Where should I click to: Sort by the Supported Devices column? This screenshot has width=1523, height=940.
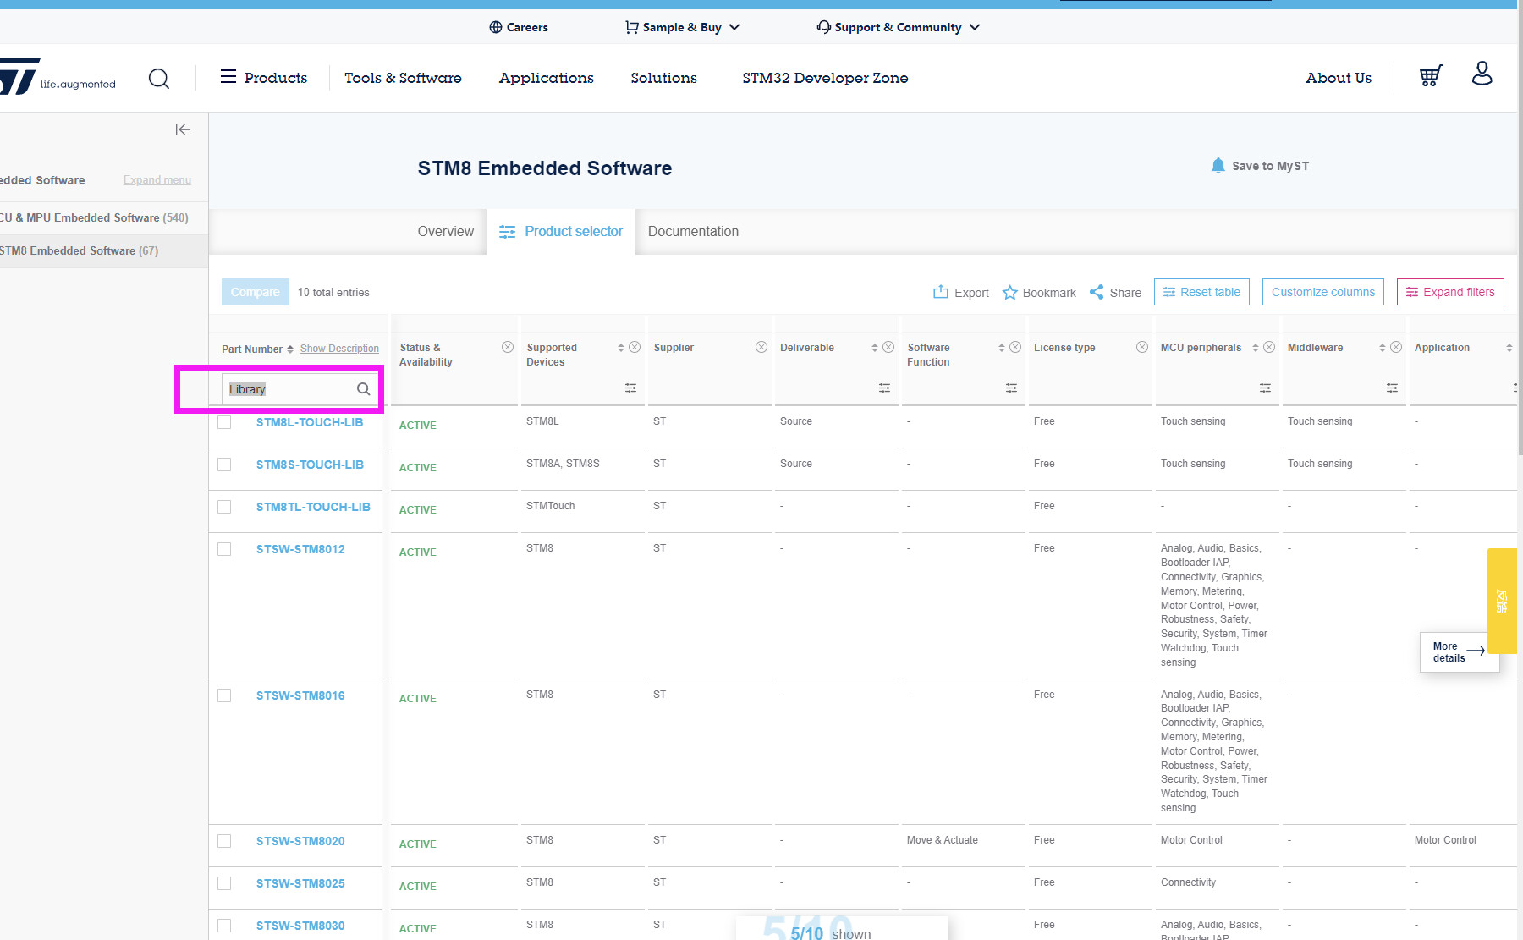621,348
